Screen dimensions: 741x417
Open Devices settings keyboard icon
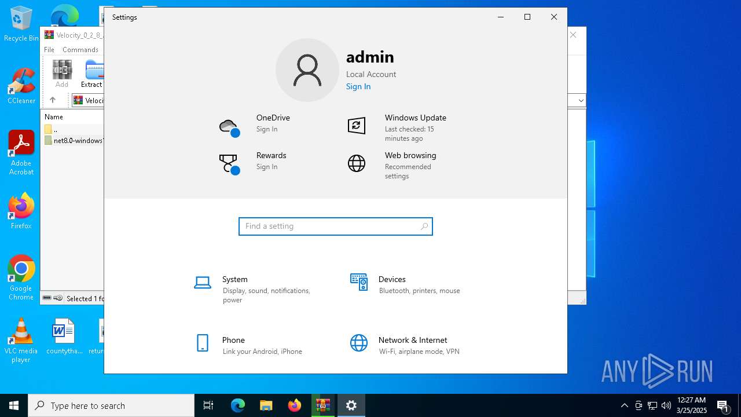pos(359,282)
